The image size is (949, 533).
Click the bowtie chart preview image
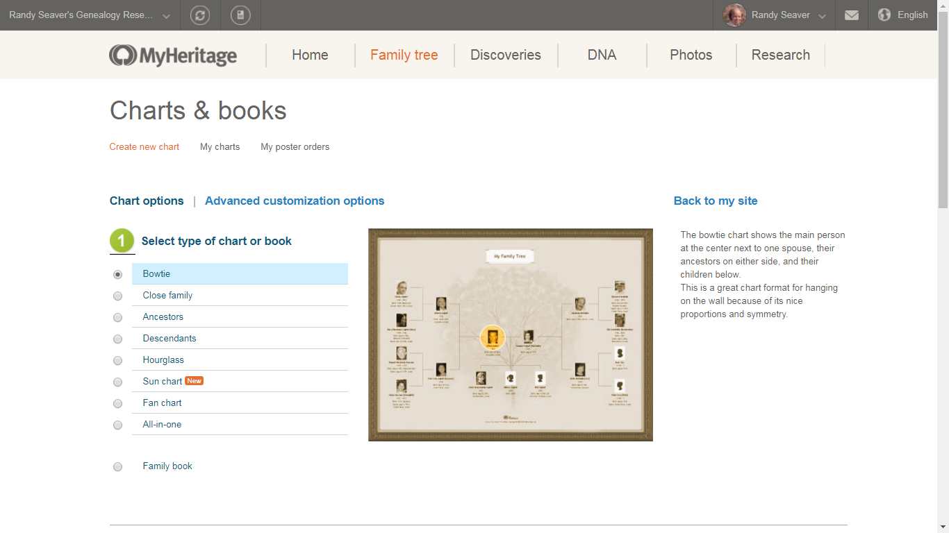(x=510, y=334)
